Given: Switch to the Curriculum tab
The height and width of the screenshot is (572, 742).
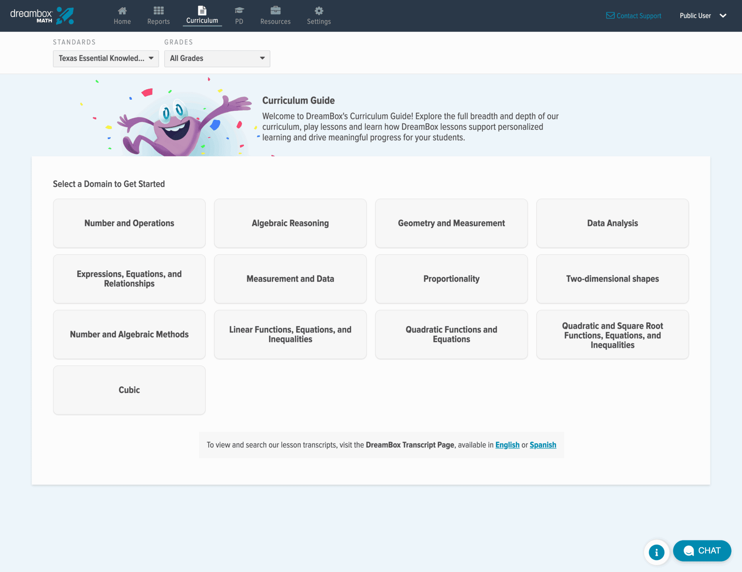Looking at the screenshot, I should (202, 16).
